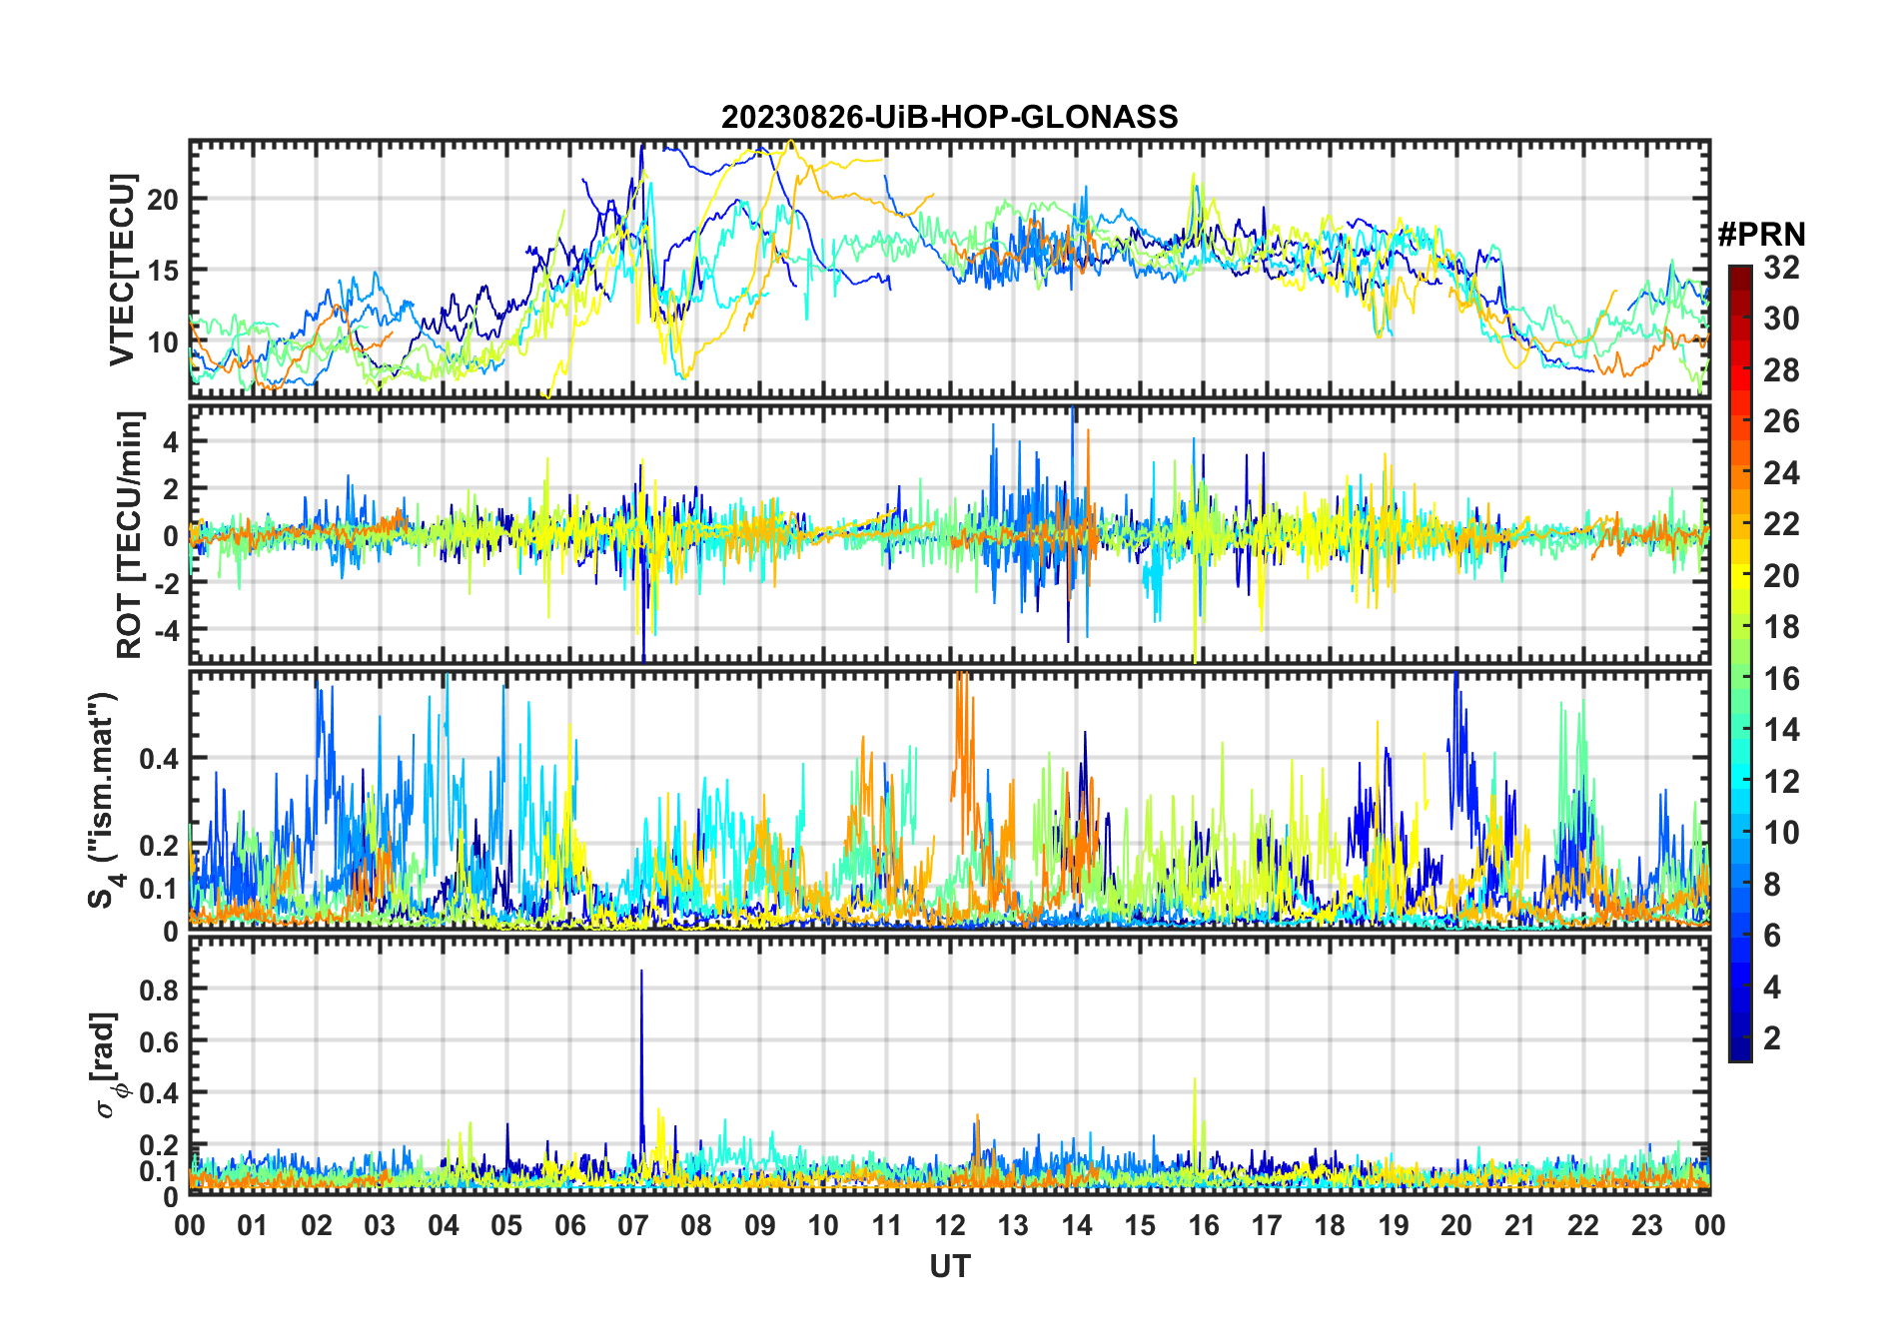Click hour label 13 on the UT axis
This screenshot has width=1900, height=1328.
1013,1225
